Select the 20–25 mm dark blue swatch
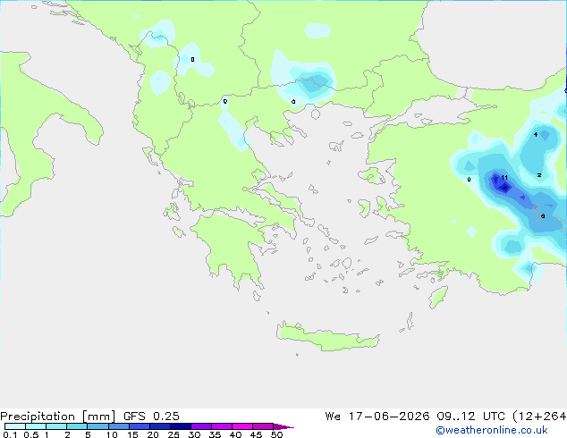The image size is (567, 438). tap(159, 426)
